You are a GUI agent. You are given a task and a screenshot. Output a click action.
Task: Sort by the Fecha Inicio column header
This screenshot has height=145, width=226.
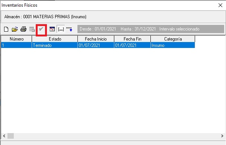(96, 39)
